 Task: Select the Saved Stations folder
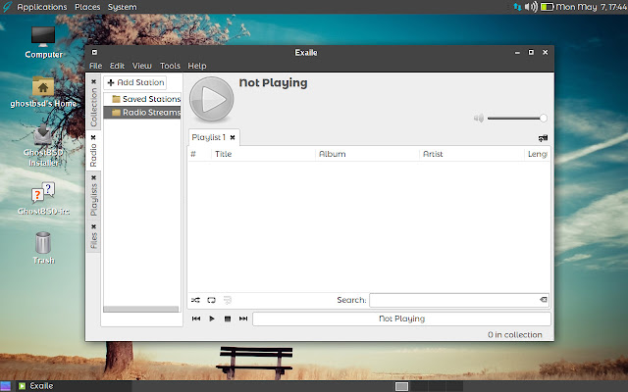coord(142,99)
